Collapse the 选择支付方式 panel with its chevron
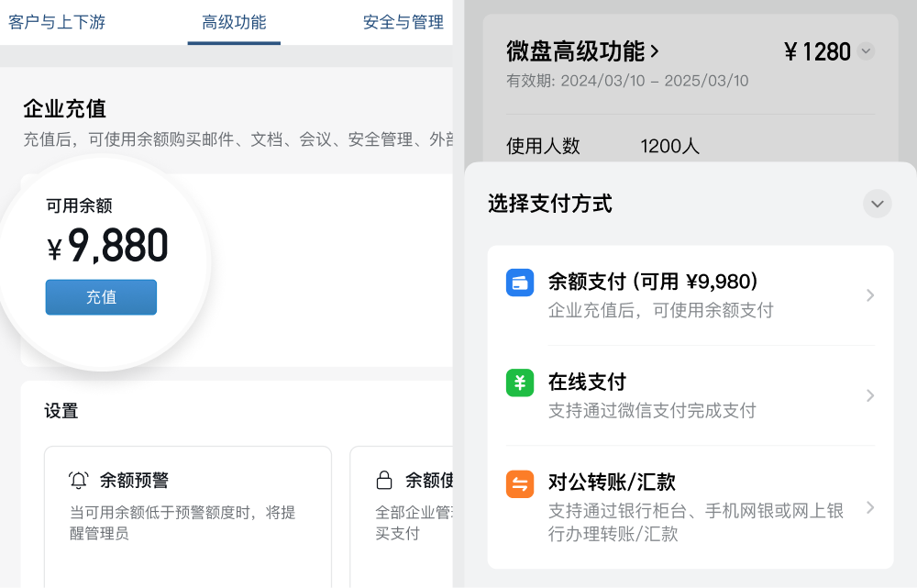The height and width of the screenshot is (588, 917). pyautogui.click(x=878, y=204)
